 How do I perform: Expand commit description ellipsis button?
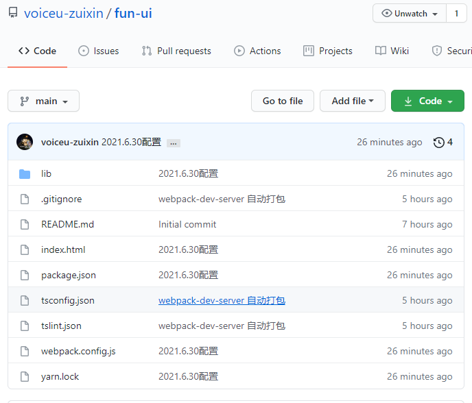coord(174,143)
